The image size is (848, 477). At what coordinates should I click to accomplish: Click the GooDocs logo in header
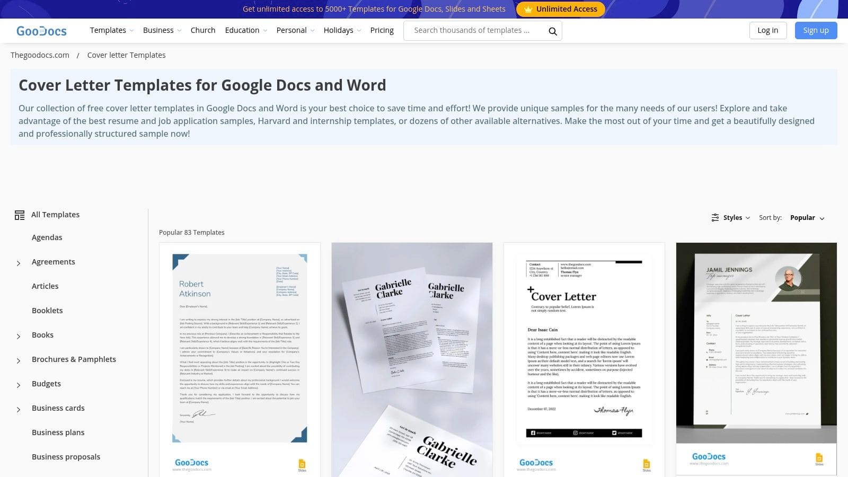click(41, 31)
